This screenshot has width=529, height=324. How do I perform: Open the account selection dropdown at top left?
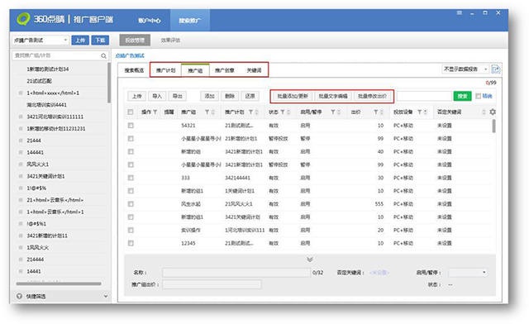click(x=41, y=40)
